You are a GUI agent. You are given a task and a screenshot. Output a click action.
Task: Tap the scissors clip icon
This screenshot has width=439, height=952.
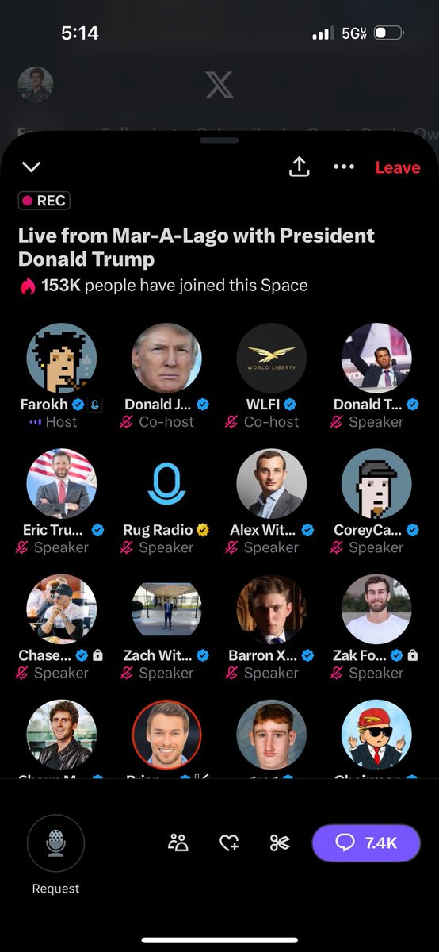[x=280, y=843]
